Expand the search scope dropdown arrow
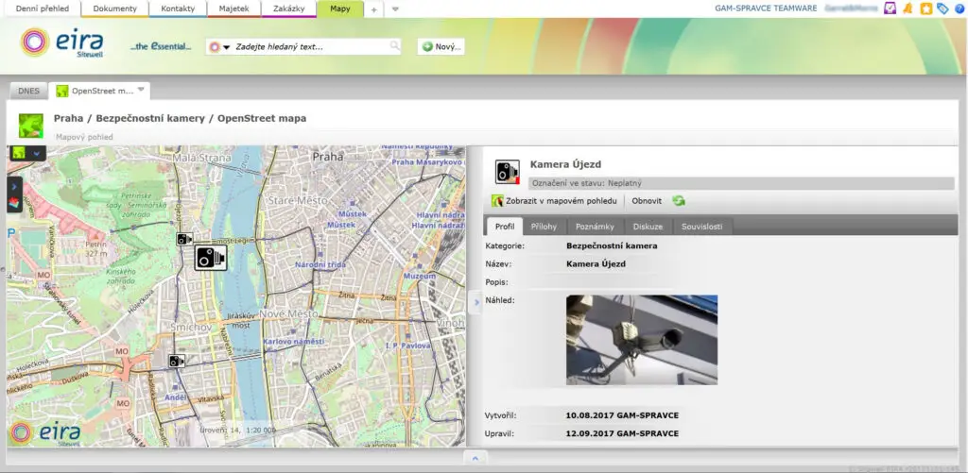Viewport: 968px width, 473px height. pyautogui.click(x=227, y=47)
